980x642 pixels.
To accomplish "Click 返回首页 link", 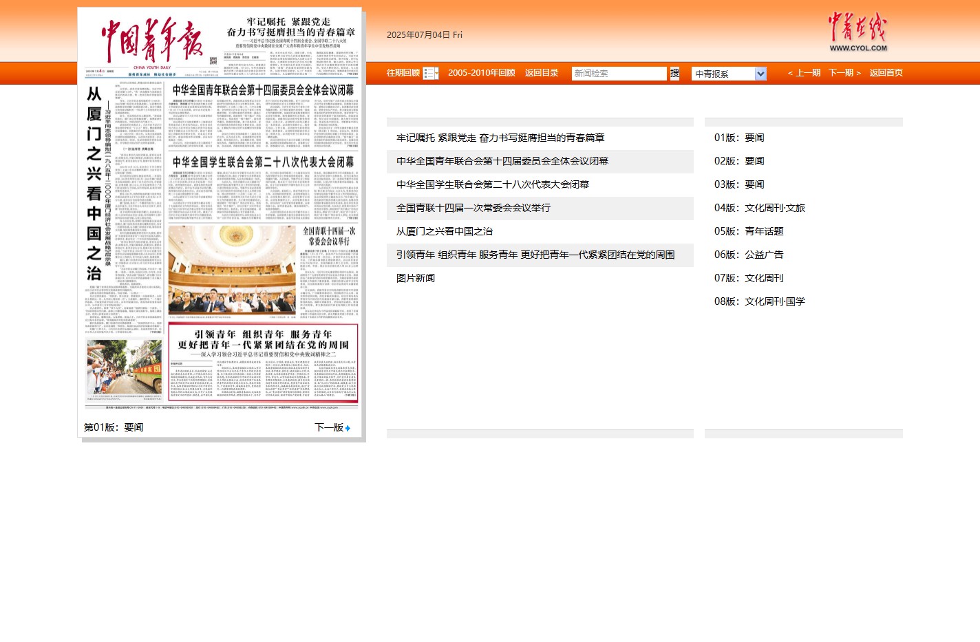I will tap(886, 73).
